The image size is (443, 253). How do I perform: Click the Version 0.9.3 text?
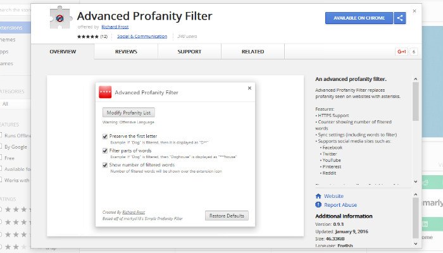click(x=330, y=224)
